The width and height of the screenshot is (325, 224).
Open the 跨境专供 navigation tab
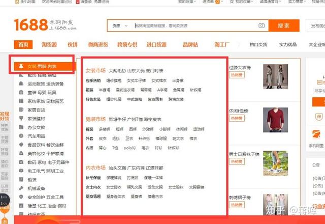click(127, 45)
